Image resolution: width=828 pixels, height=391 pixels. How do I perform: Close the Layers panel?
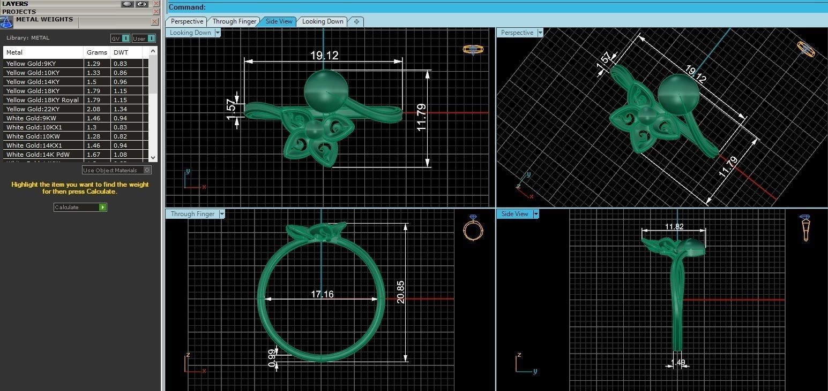[x=156, y=4]
